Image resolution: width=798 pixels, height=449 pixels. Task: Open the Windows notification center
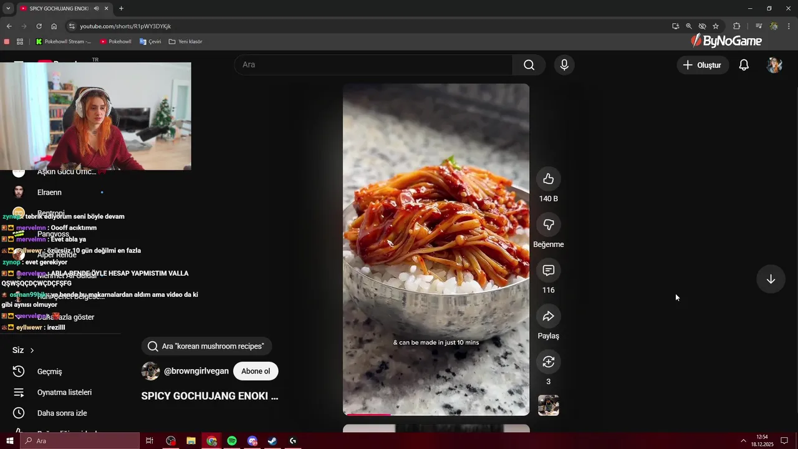pyautogui.click(x=784, y=441)
